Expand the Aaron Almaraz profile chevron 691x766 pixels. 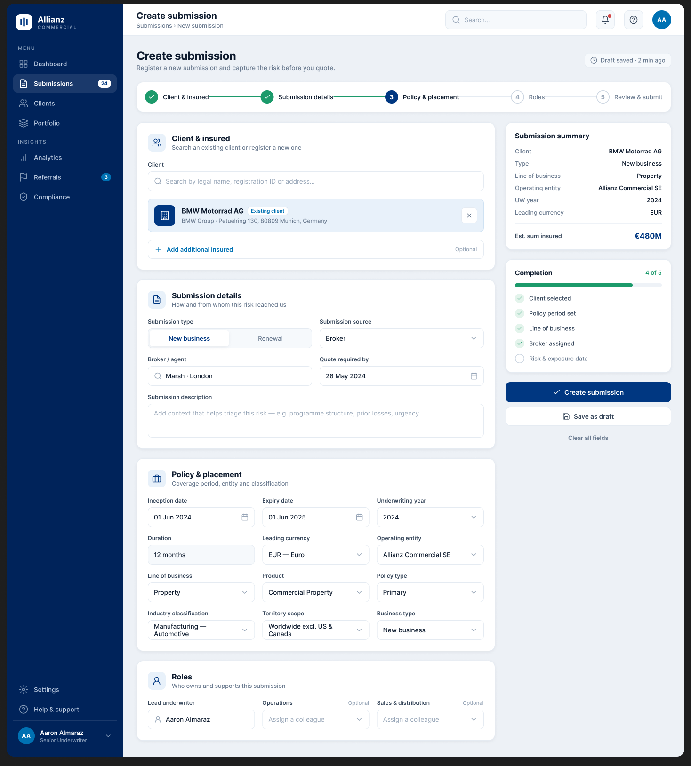click(x=108, y=736)
